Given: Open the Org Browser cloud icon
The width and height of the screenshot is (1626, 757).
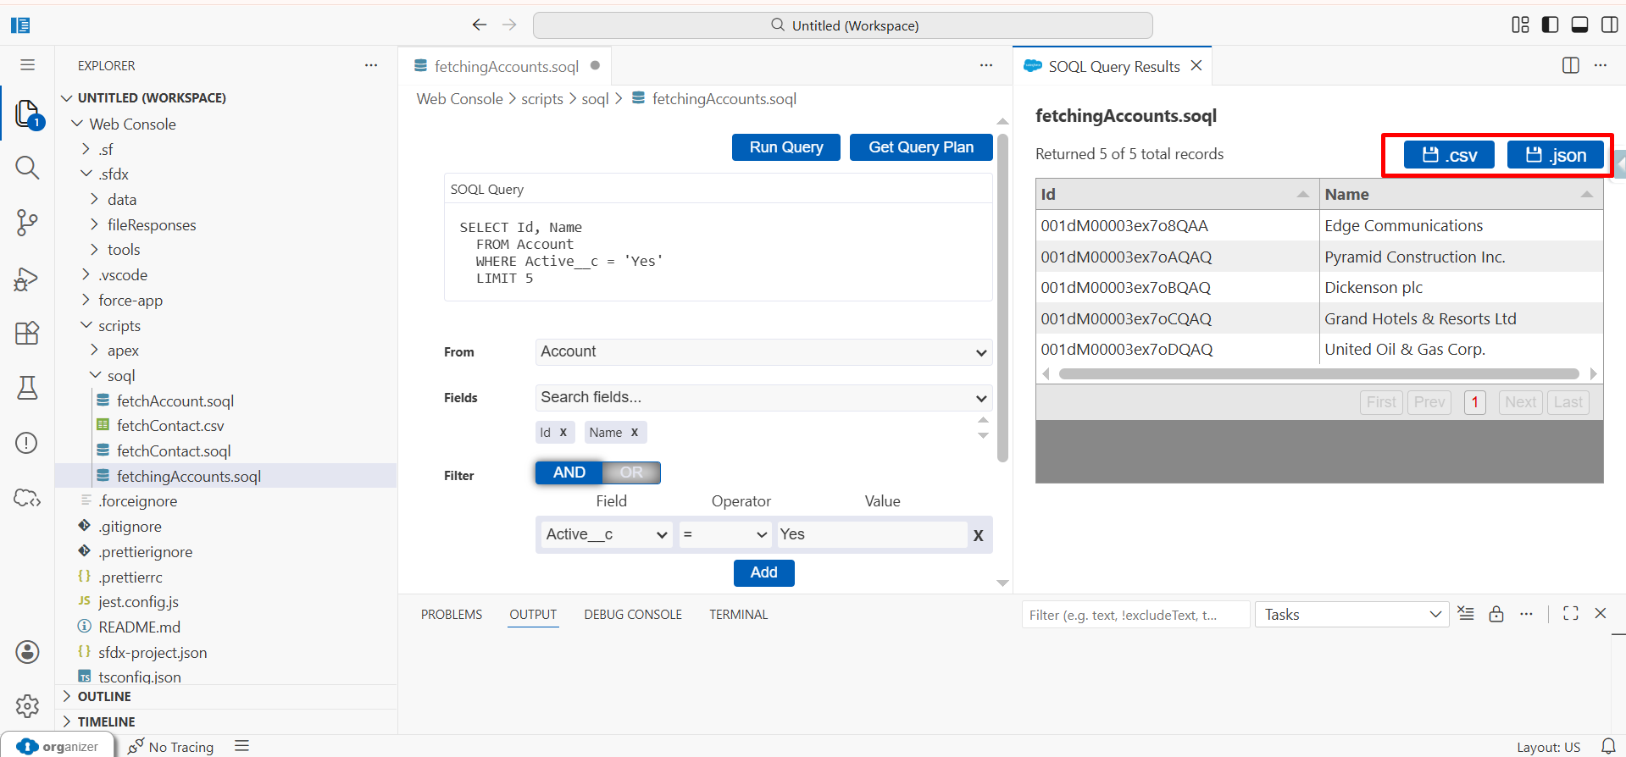Looking at the screenshot, I should pyautogui.click(x=27, y=497).
